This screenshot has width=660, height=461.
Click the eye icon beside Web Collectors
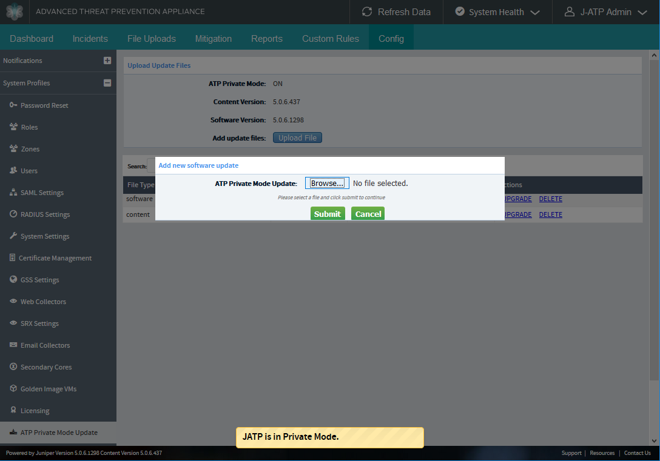pyautogui.click(x=13, y=301)
